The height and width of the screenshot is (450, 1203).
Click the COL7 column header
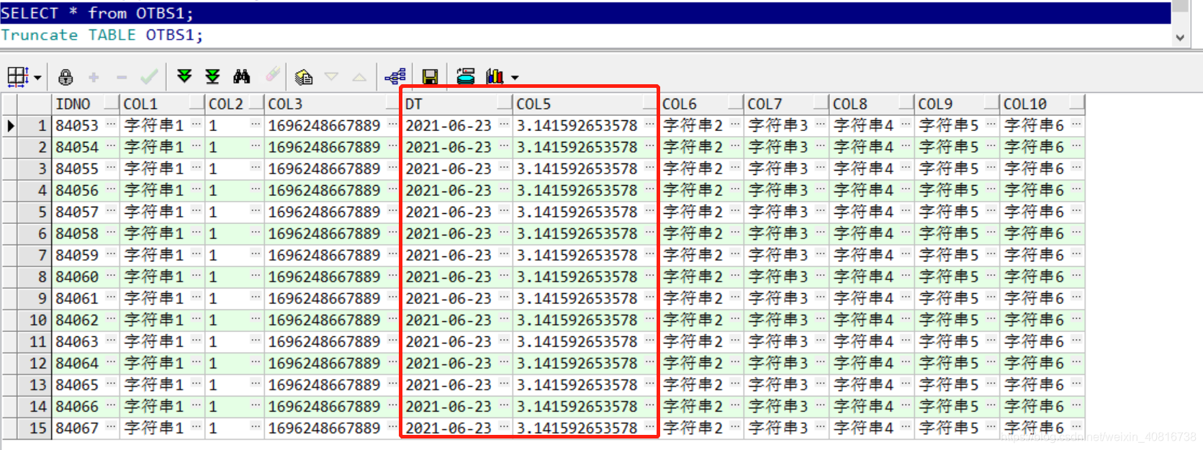point(786,104)
